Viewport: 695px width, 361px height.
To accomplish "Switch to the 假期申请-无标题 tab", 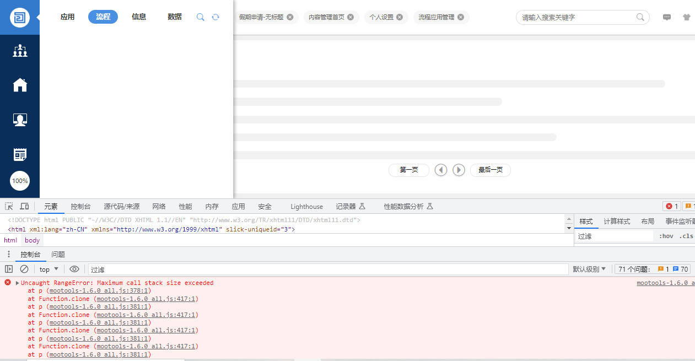I will [x=261, y=17].
